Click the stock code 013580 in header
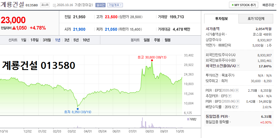The width and height of the screenshot is (279, 138). click(32, 5)
